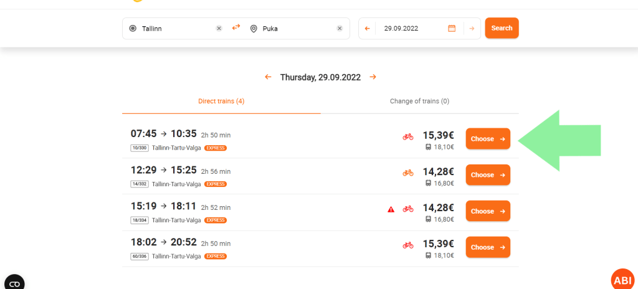The height and width of the screenshot is (289, 638).
Task: Choose the 18:02 departure train
Action: pos(488,247)
